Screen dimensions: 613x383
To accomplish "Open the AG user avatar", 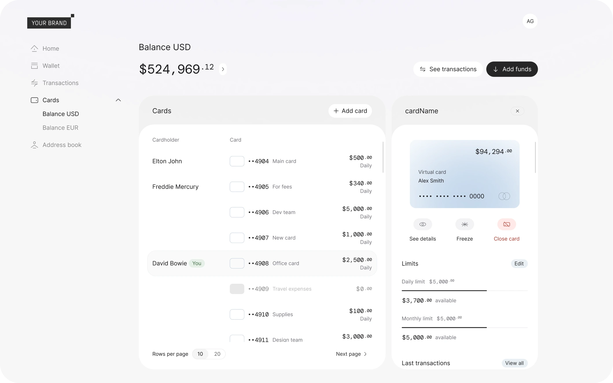I will point(530,21).
